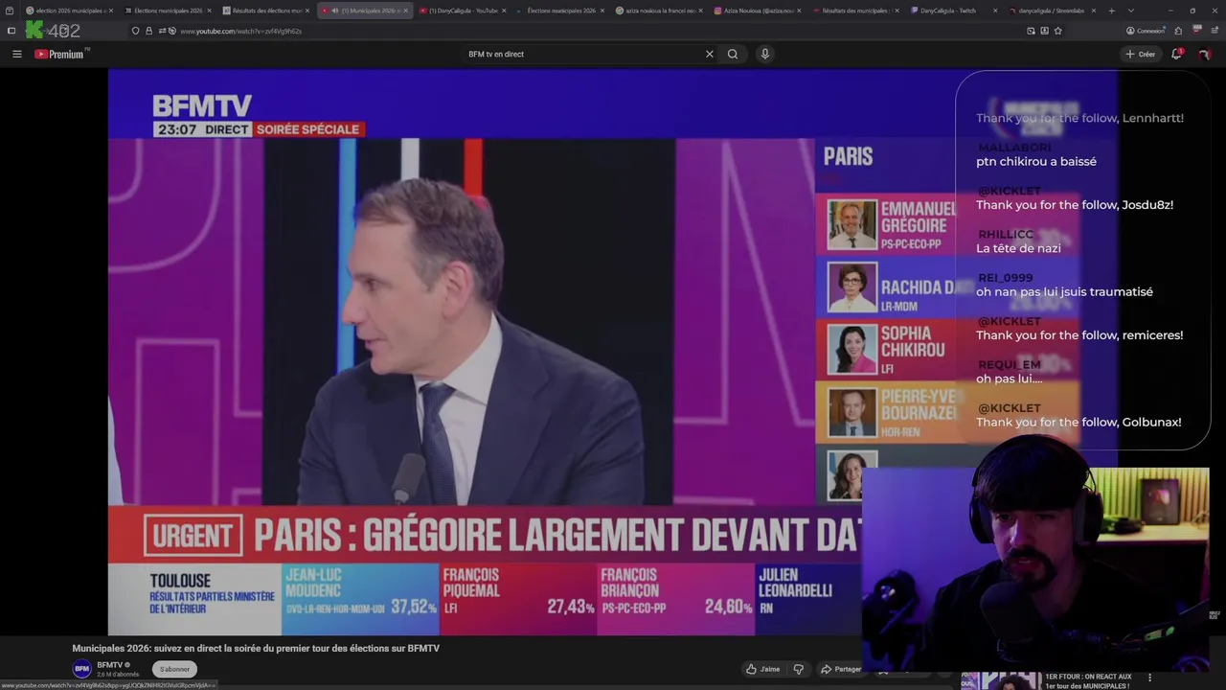Screen dimensions: 1226x690
Task: Open YouTube notifications bell
Action: pos(1176,54)
